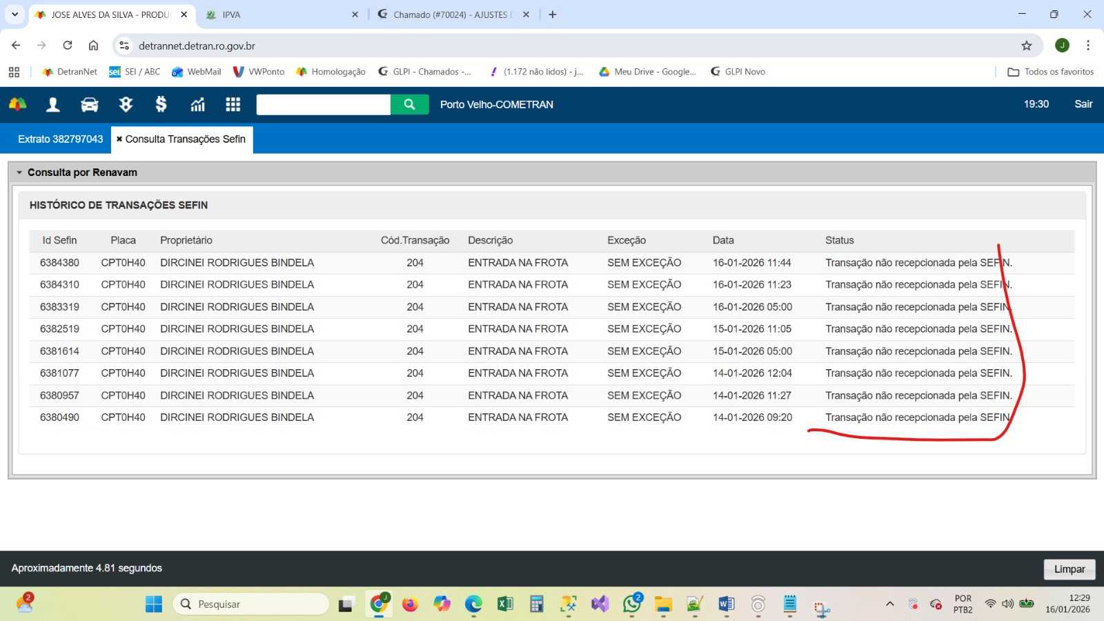Open the browser tab list dropdown
The width and height of the screenshot is (1104, 621).
14,14
